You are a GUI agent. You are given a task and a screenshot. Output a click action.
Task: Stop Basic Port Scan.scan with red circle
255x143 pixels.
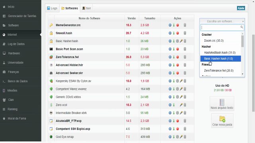(x=177, y=49)
